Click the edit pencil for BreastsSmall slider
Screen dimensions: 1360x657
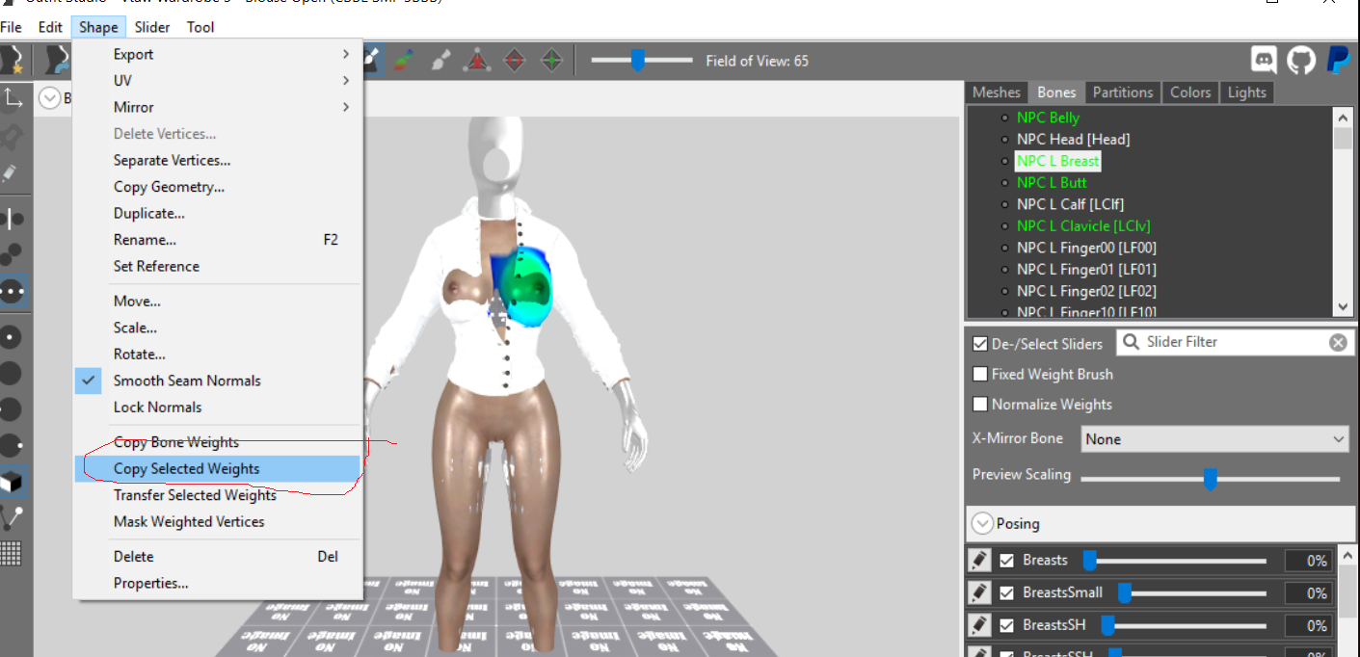(x=979, y=592)
